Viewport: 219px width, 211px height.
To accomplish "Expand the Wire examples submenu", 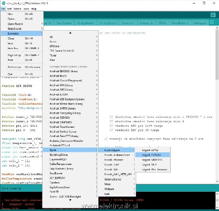I will coord(71,60).
